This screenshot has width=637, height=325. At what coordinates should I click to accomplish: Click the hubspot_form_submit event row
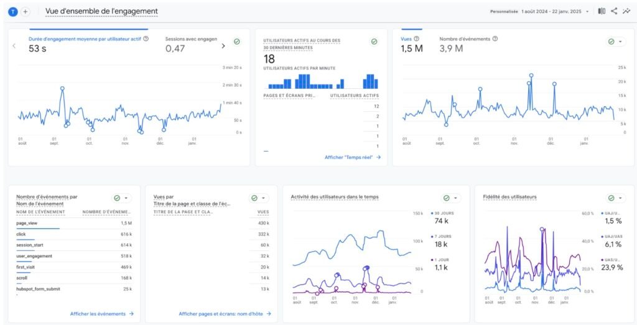point(74,290)
